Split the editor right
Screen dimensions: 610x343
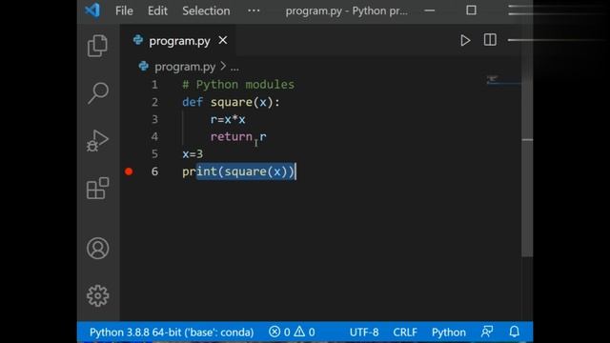point(490,40)
